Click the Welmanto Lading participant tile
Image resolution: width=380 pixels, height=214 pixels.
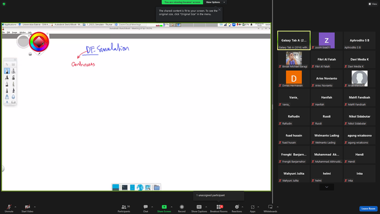tap(327, 136)
